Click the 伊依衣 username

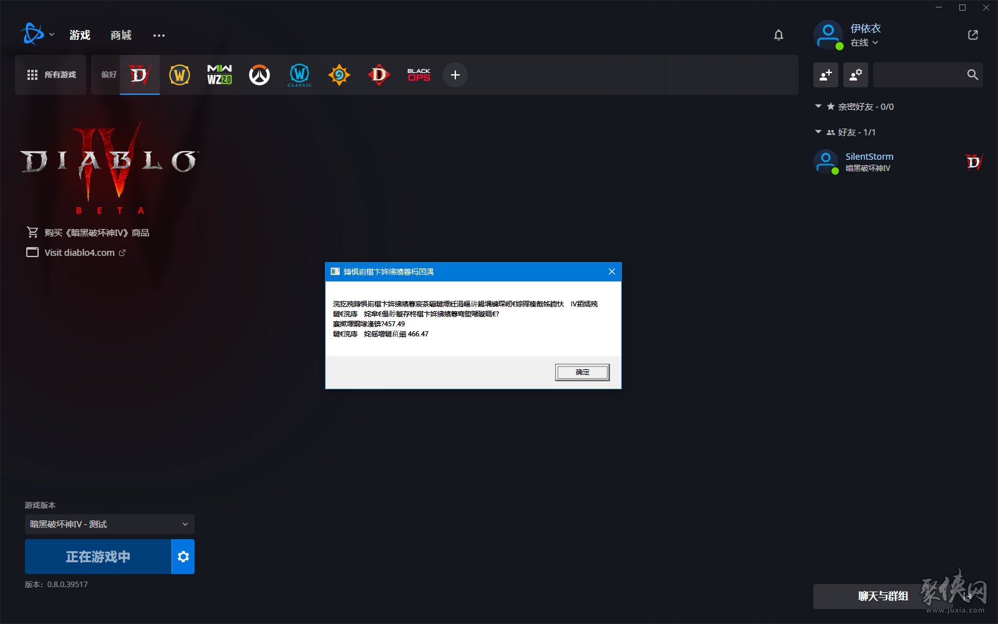866,28
